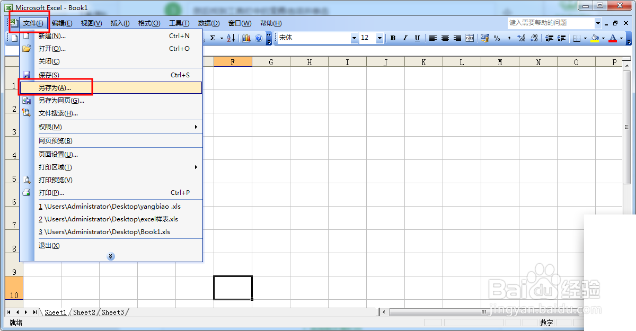This screenshot has height=331, width=636.
Task: Open the font size dropdown showing 12
Action: (x=379, y=38)
